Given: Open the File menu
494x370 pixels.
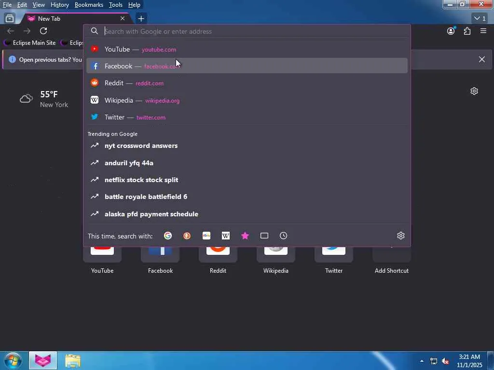Looking at the screenshot, I should [x=7, y=5].
